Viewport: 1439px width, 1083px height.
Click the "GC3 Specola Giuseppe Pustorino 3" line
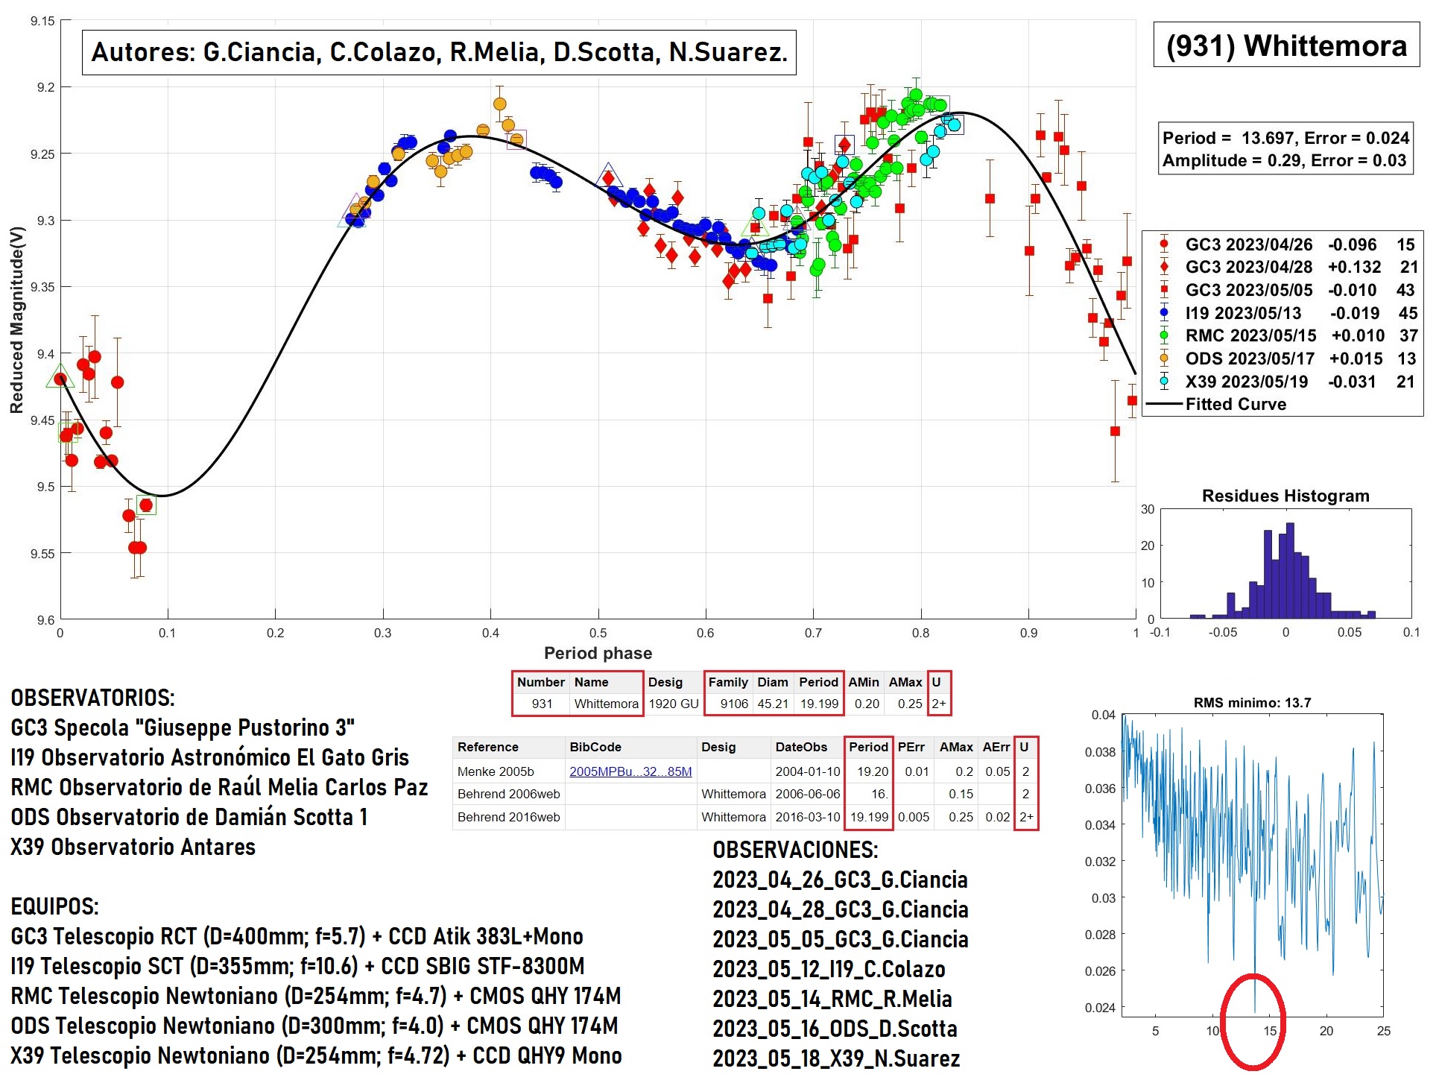[183, 727]
